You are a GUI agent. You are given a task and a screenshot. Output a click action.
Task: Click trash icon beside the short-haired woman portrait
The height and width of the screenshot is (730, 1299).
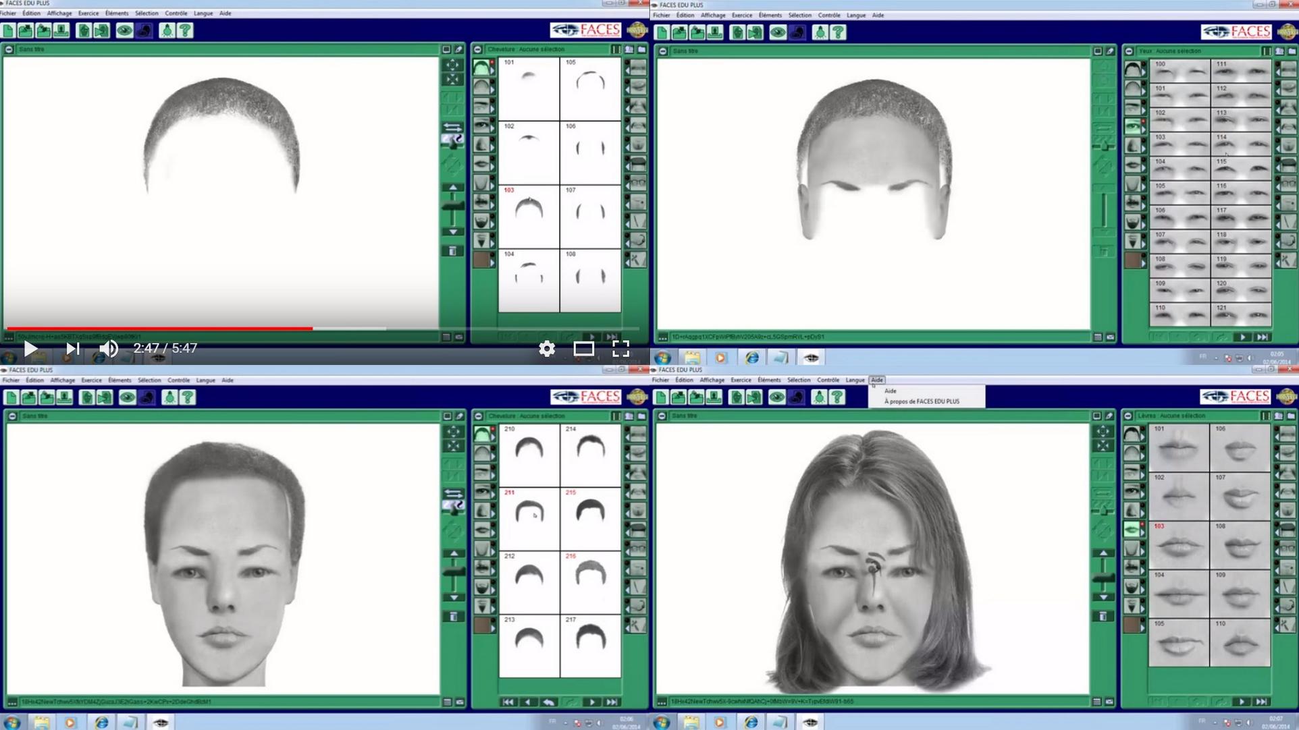454,617
